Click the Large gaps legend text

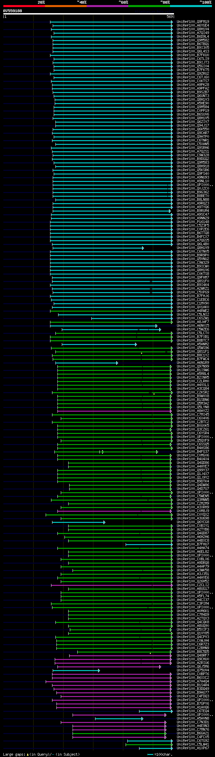[41, 755]
